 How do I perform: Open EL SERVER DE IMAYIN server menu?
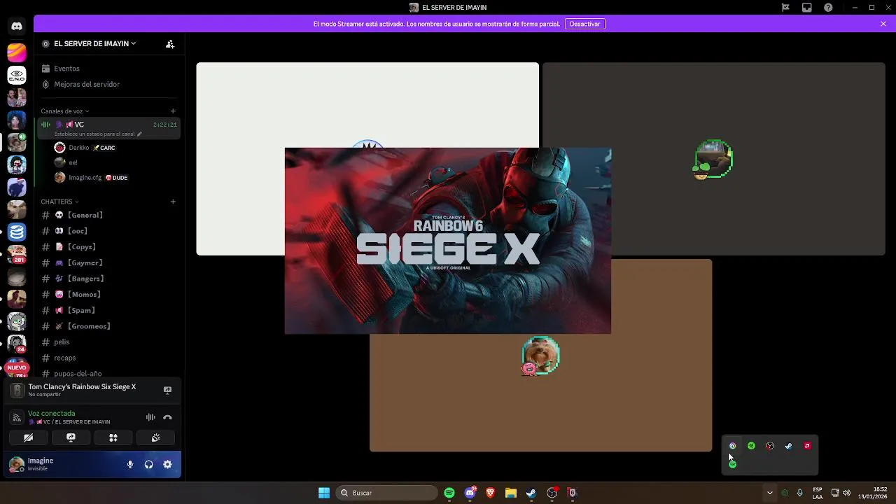[94, 43]
